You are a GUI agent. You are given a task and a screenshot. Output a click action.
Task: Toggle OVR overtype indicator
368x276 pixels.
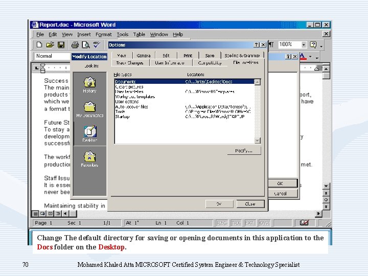pos(264,223)
